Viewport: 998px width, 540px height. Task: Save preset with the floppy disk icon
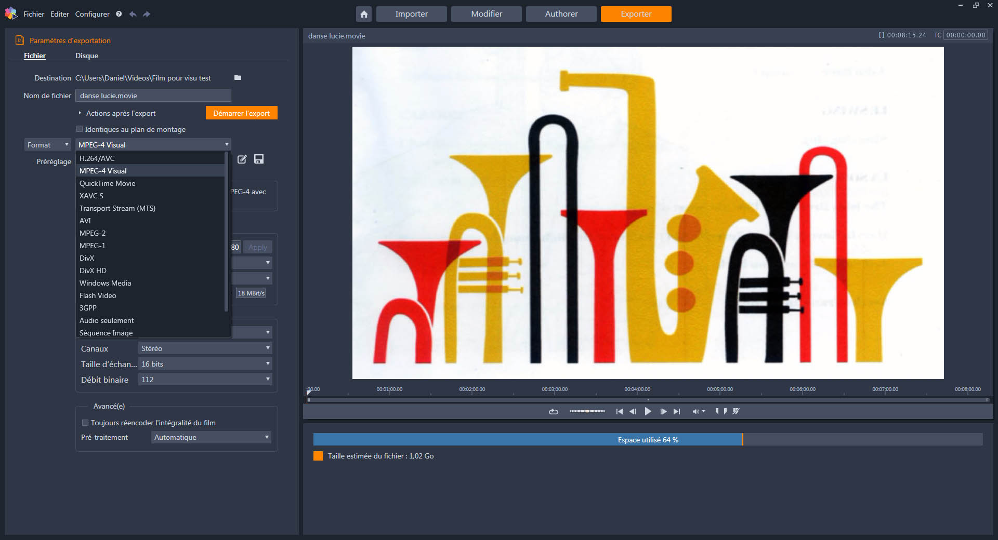click(259, 159)
